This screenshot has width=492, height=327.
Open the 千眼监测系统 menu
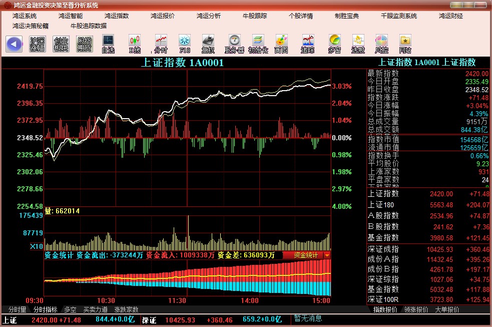[x=399, y=16]
